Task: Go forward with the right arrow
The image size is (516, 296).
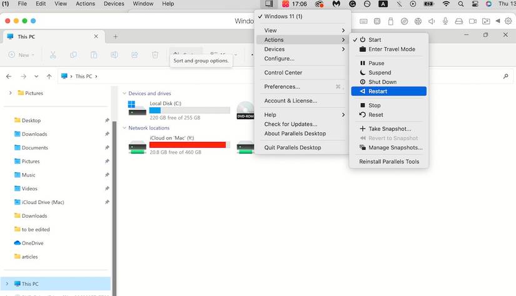Action: click(23, 76)
